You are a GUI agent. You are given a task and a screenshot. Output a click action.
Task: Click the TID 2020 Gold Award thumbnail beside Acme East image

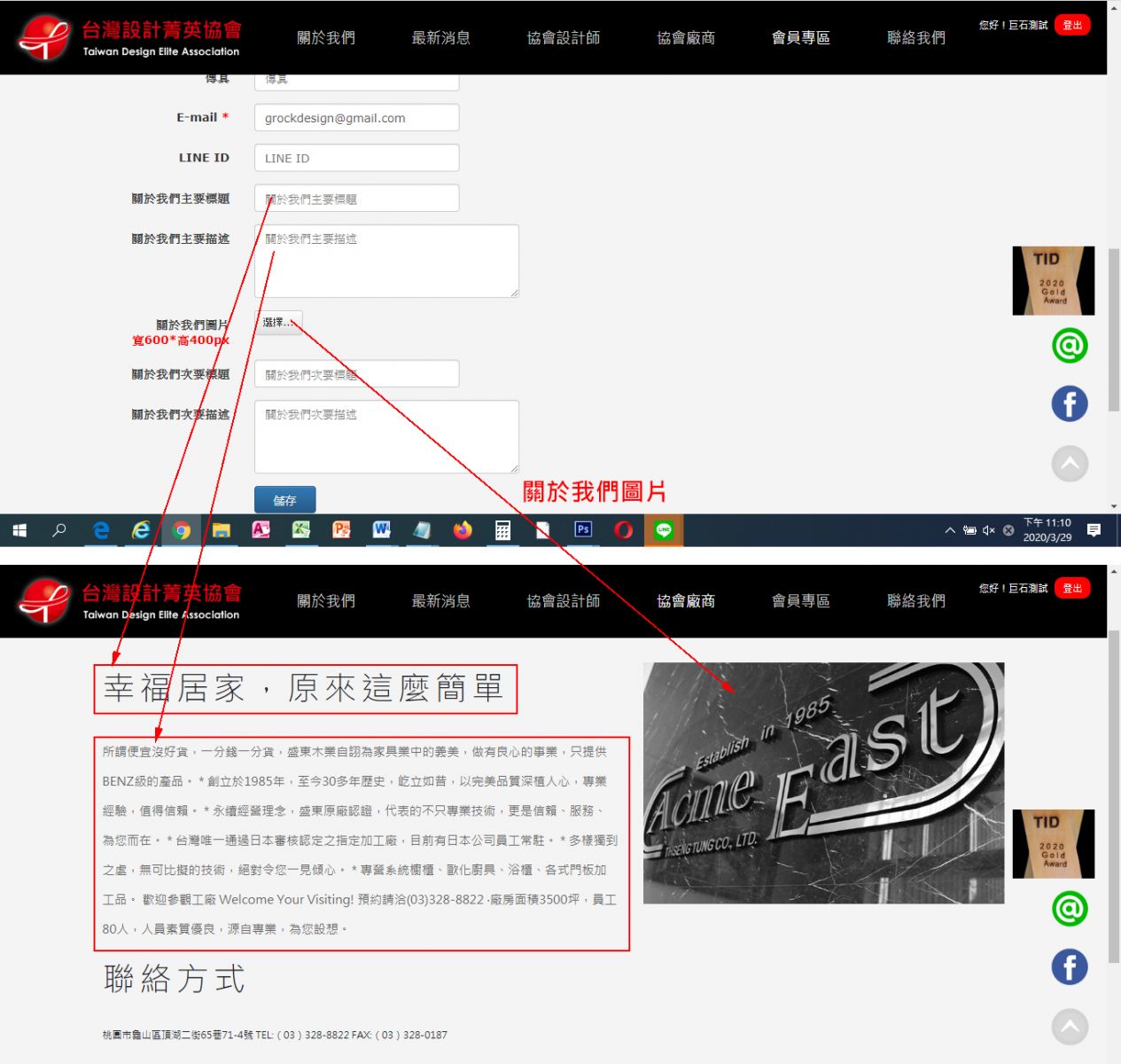click(1054, 844)
